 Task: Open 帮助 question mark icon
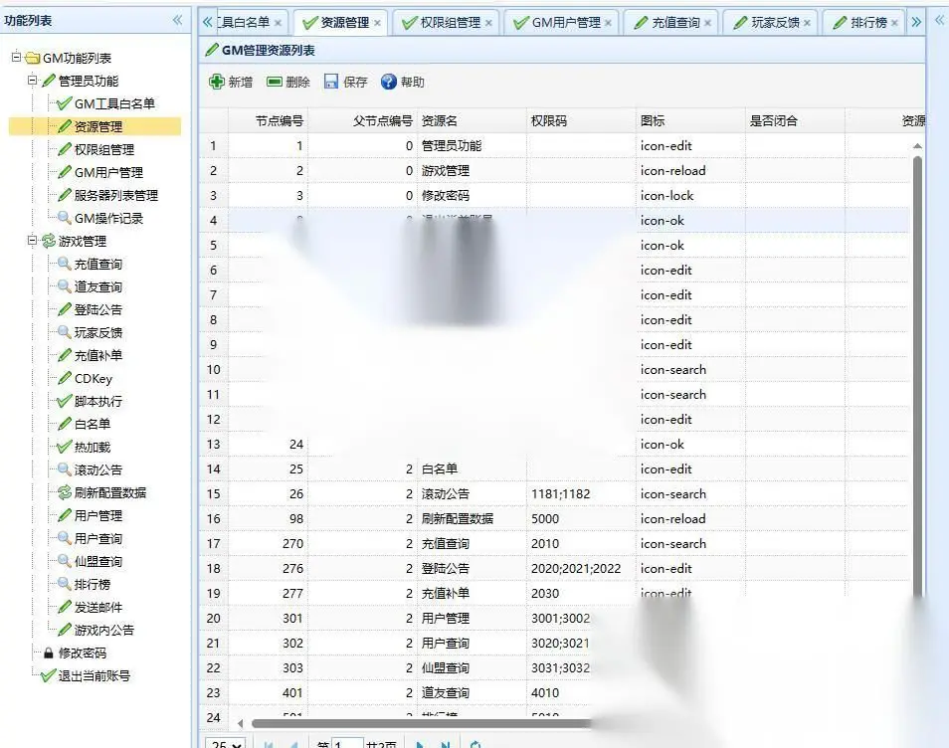tap(389, 82)
